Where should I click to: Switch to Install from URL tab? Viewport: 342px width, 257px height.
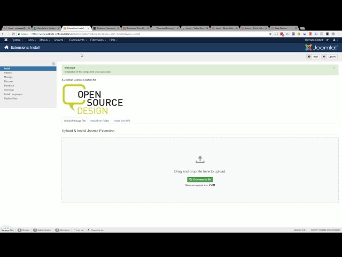click(x=122, y=120)
